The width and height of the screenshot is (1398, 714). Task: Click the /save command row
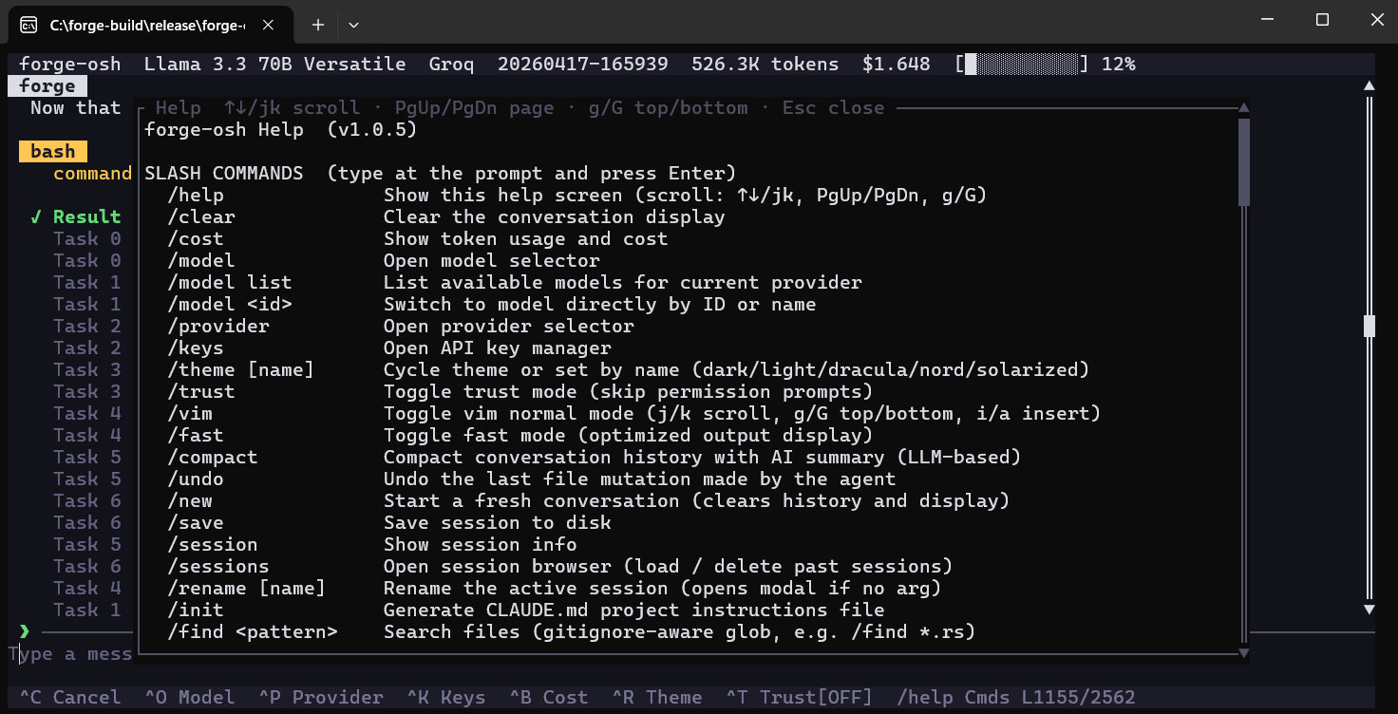(x=389, y=523)
